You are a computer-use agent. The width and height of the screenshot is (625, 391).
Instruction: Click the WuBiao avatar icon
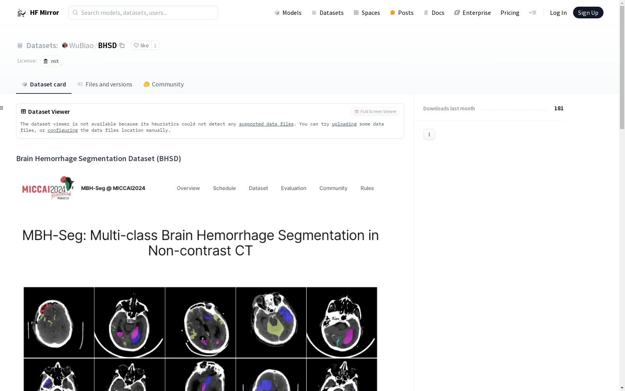click(65, 45)
